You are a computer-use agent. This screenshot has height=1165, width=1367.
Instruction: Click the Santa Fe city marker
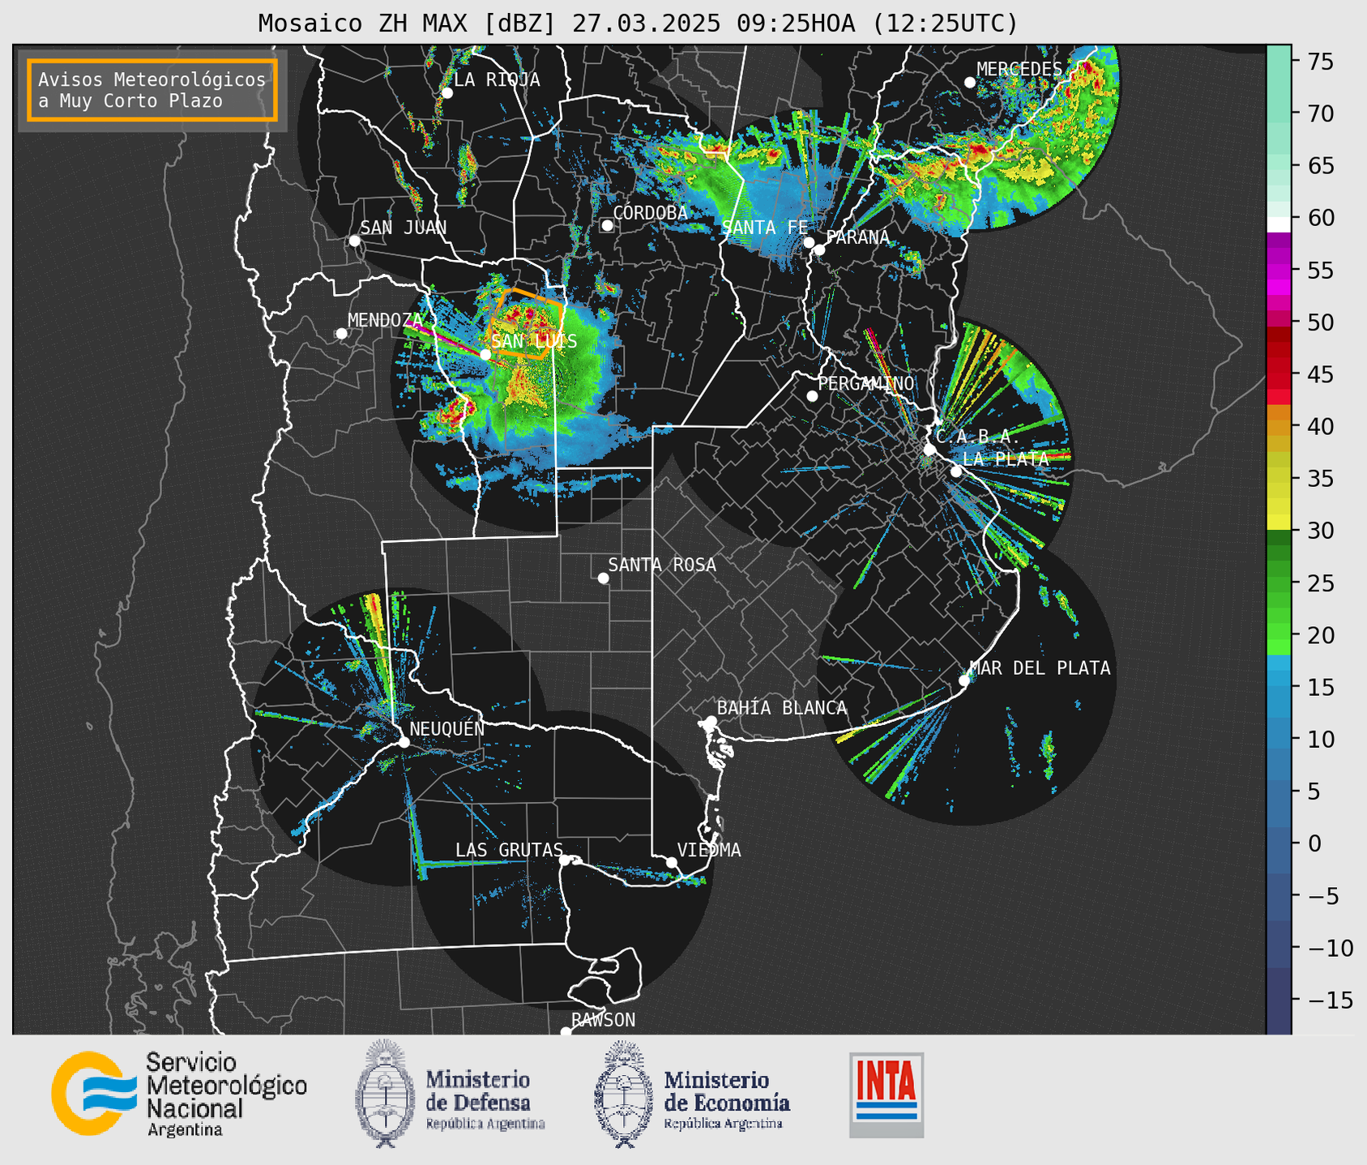pyautogui.click(x=809, y=242)
